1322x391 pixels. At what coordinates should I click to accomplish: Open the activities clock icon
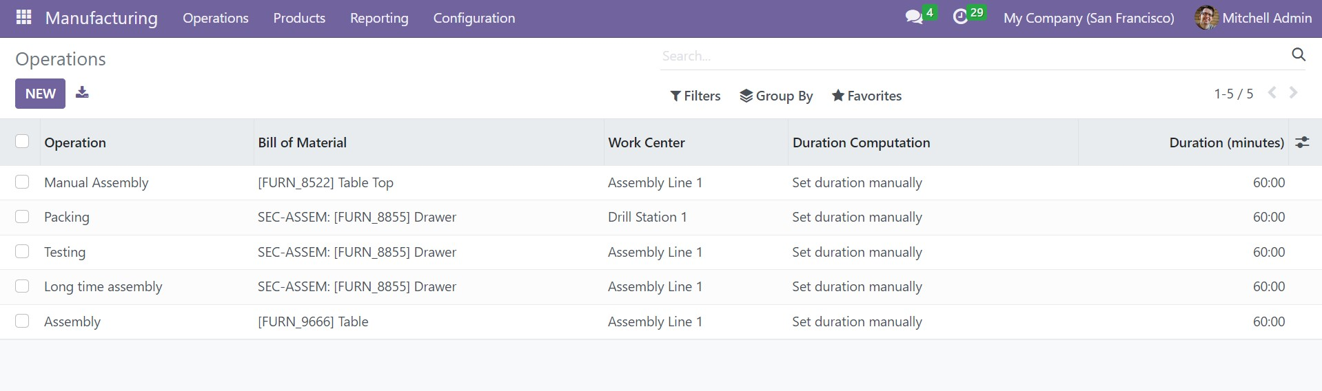960,17
